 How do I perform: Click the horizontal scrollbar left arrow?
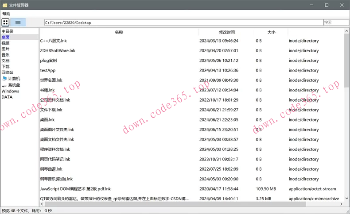coord(42,204)
